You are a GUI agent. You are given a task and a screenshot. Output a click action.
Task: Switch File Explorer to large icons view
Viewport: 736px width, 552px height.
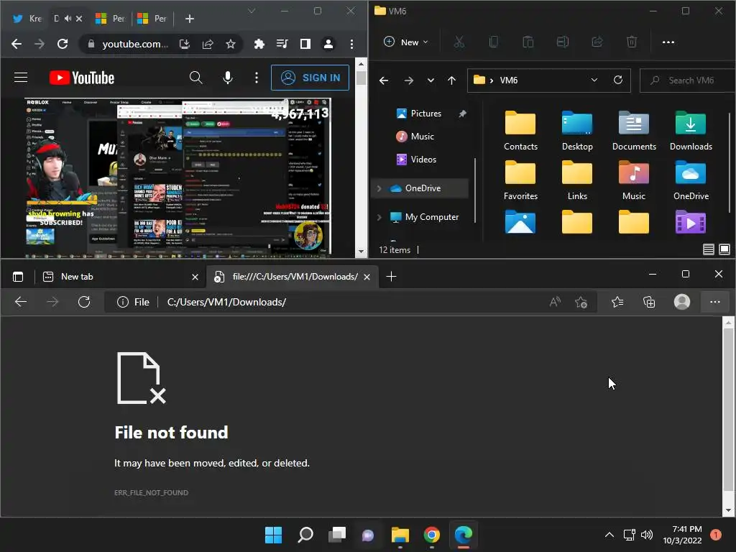(724, 249)
